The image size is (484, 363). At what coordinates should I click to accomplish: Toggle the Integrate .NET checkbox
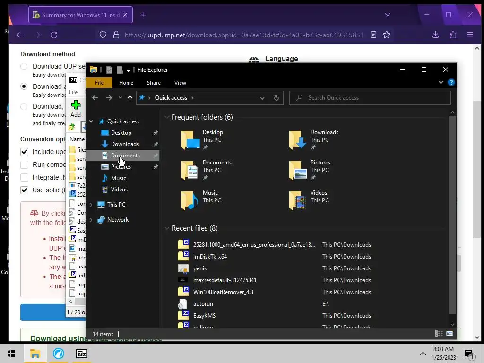click(x=25, y=178)
